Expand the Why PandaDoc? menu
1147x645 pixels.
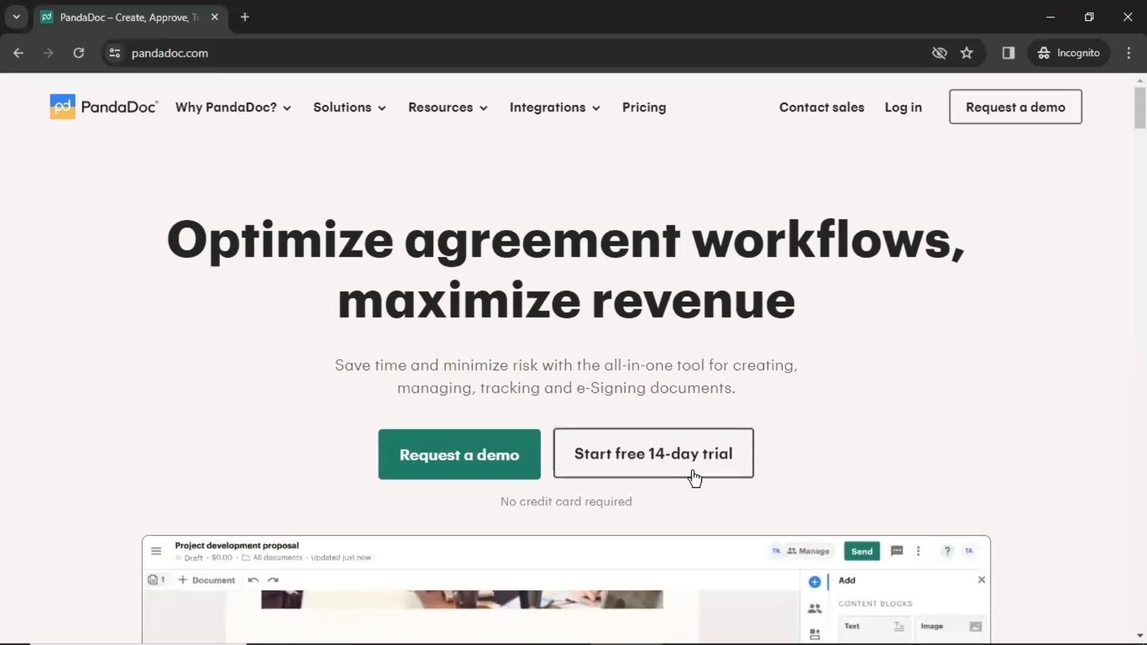click(233, 107)
